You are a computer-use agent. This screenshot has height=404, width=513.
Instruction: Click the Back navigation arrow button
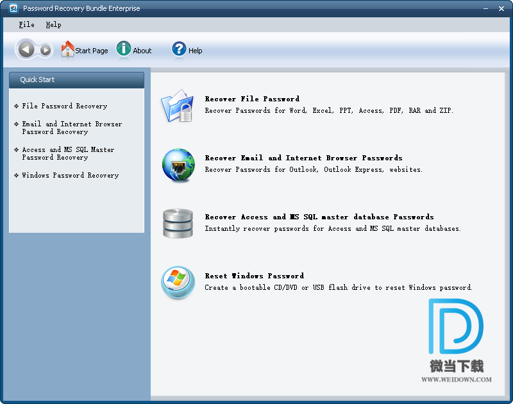point(26,50)
